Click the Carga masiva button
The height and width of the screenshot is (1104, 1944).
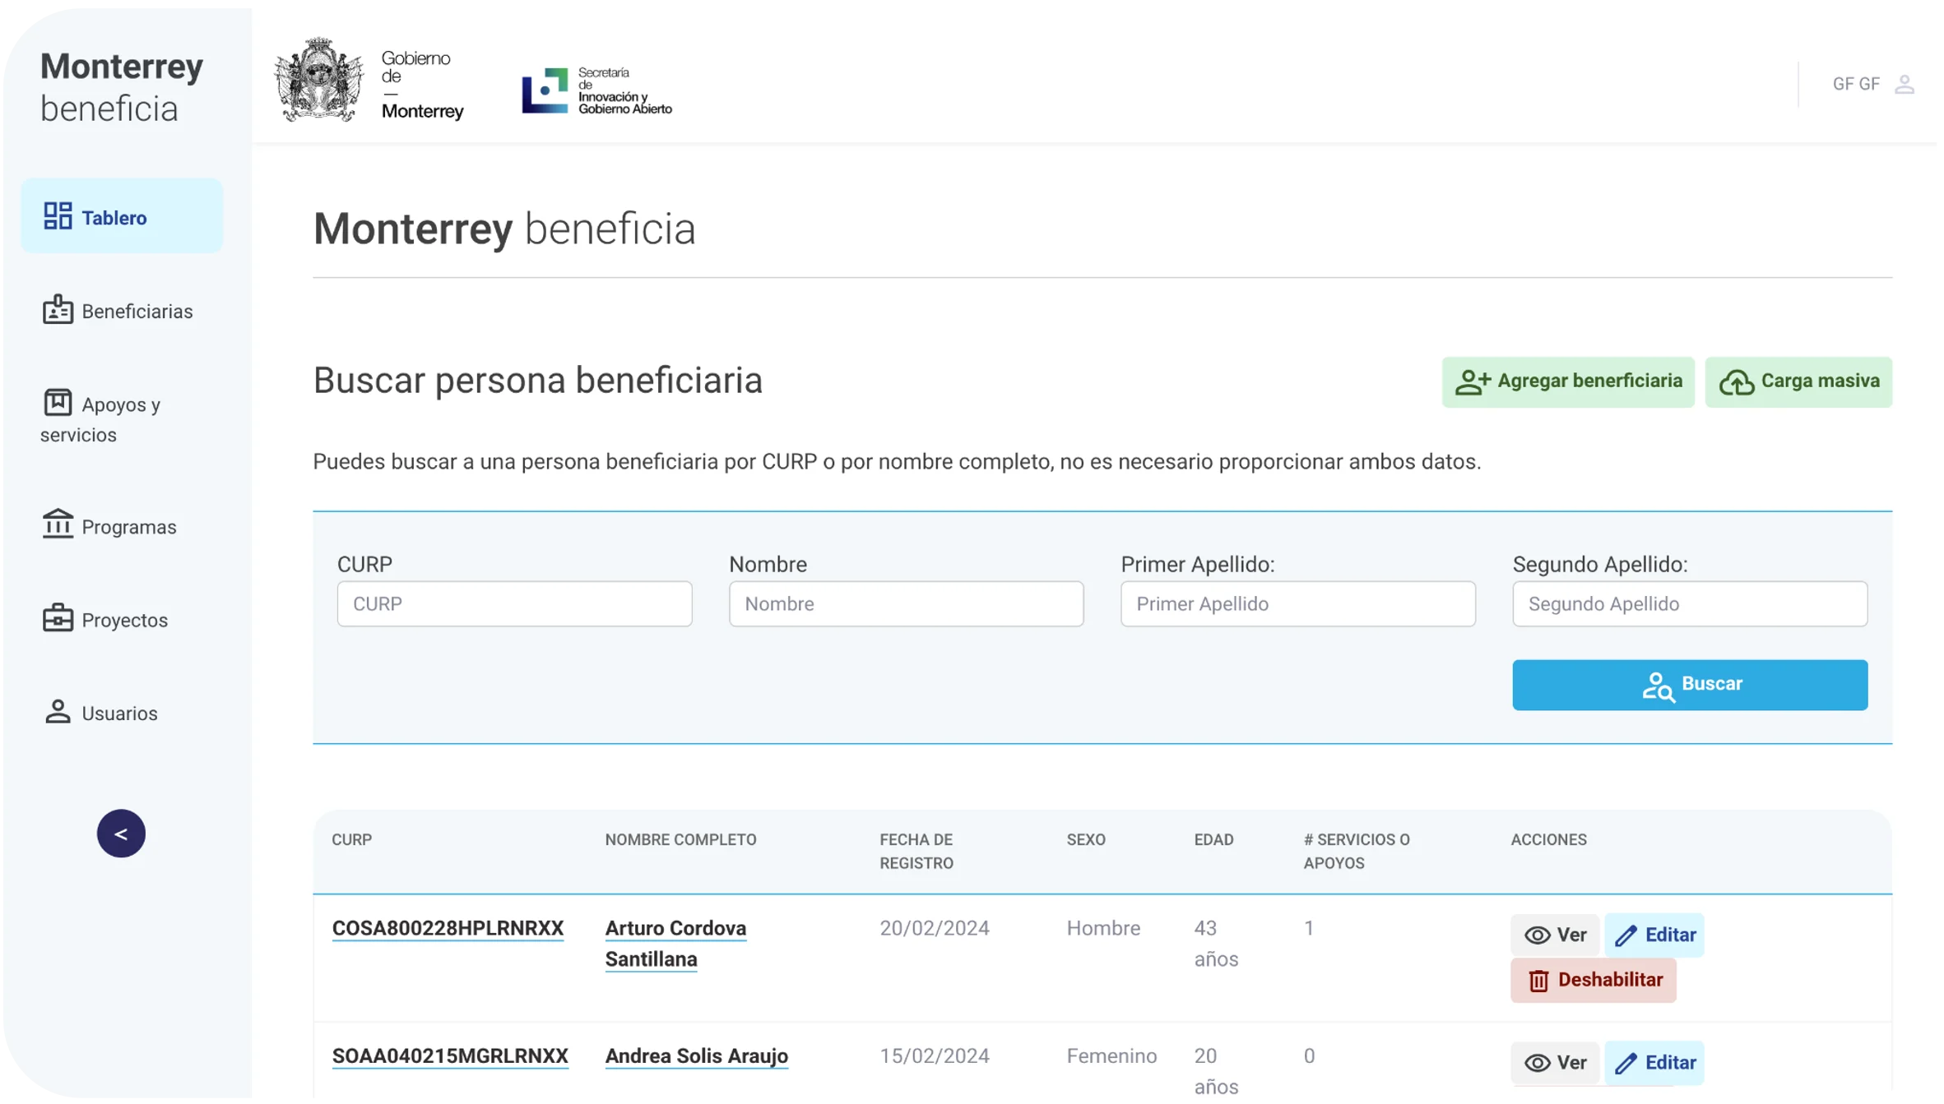[x=1799, y=382]
